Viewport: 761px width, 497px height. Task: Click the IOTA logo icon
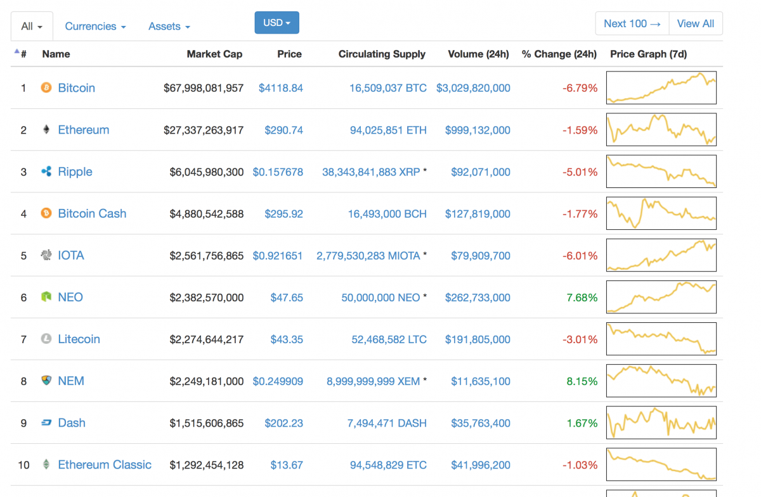click(x=46, y=255)
